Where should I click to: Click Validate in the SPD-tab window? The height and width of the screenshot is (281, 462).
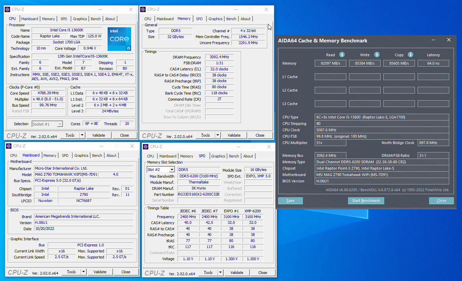[237, 273]
